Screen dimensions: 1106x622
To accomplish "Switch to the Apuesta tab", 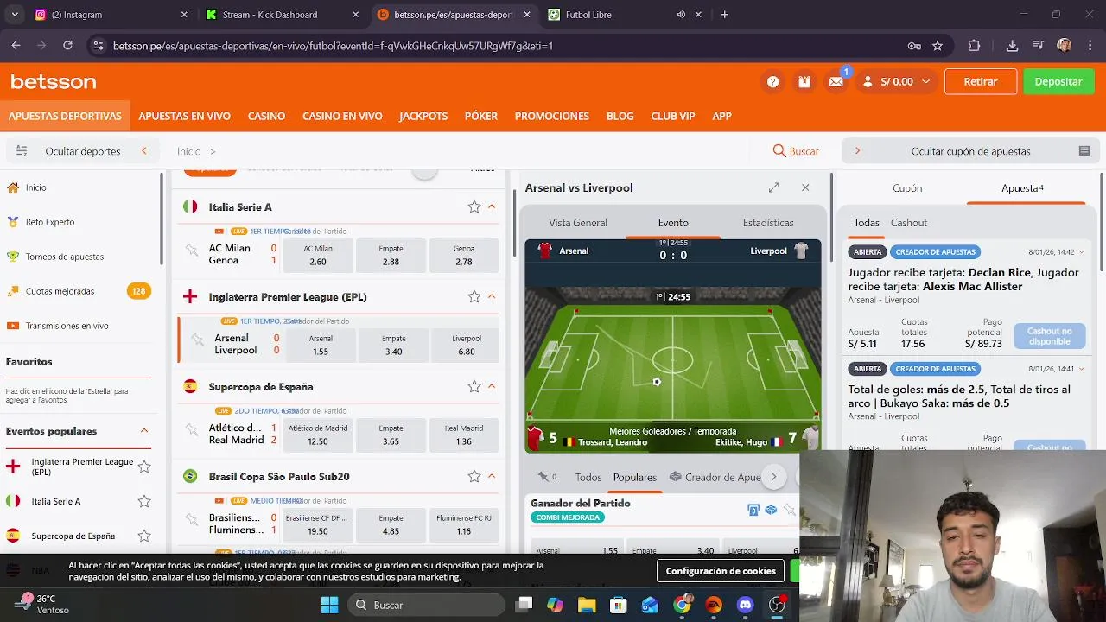I will 1022,188.
